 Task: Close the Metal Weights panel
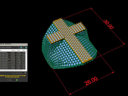click(27, 44)
